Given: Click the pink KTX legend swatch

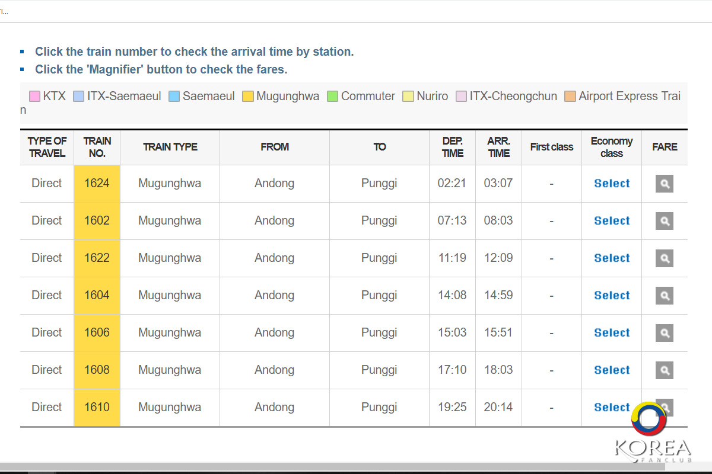Looking at the screenshot, I should point(34,97).
